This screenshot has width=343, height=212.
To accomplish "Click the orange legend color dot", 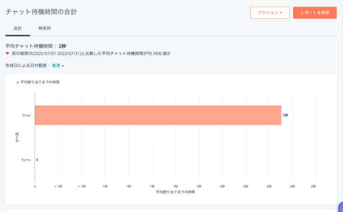I will click(18, 83).
